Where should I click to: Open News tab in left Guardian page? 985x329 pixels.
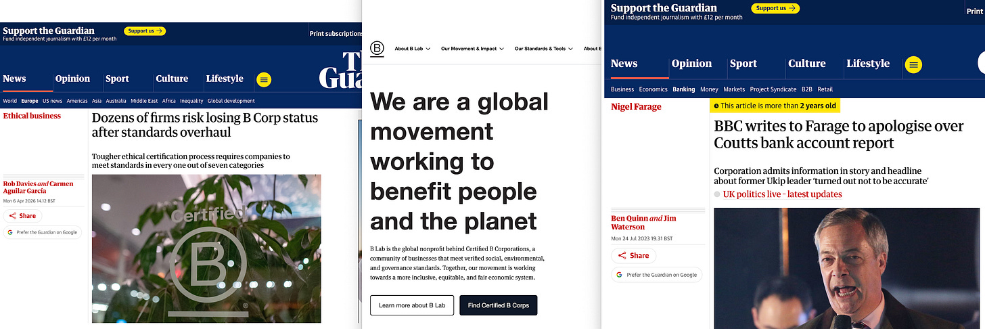(x=14, y=79)
